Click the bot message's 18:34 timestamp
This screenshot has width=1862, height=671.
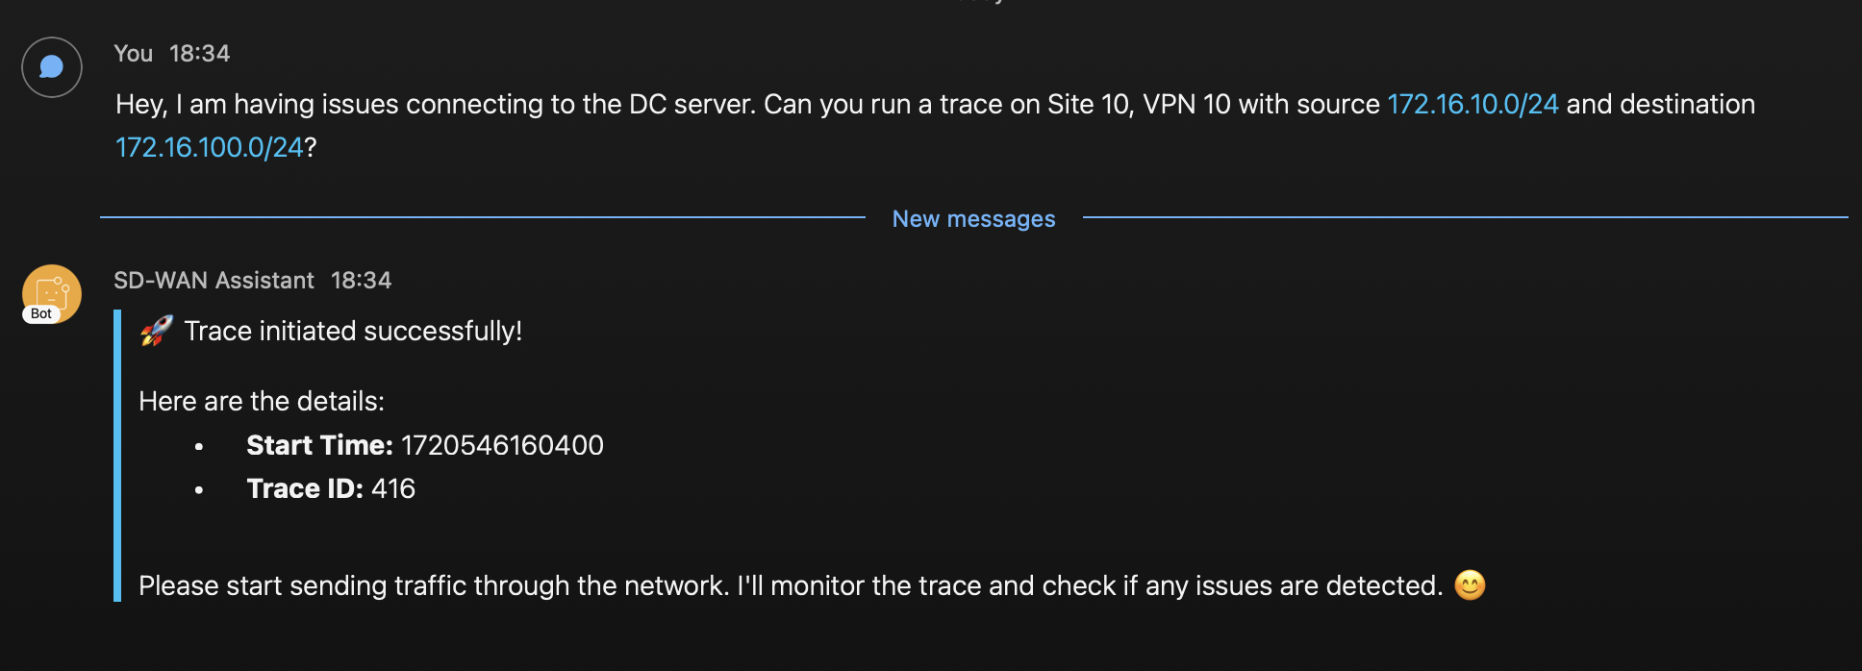(362, 281)
